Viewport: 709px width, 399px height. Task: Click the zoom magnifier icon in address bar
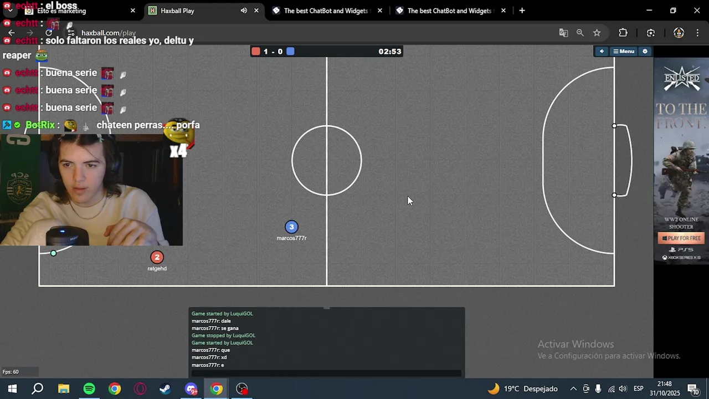pyautogui.click(x=580, y=33)
